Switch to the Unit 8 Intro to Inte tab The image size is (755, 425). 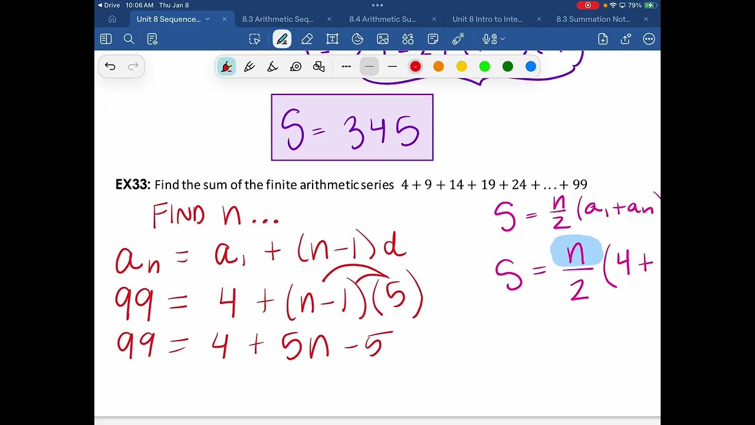487,19
